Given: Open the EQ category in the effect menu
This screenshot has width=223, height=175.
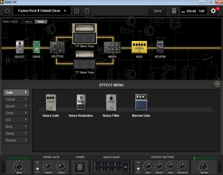Looking at the screenshot, I should tap(16, 120).
